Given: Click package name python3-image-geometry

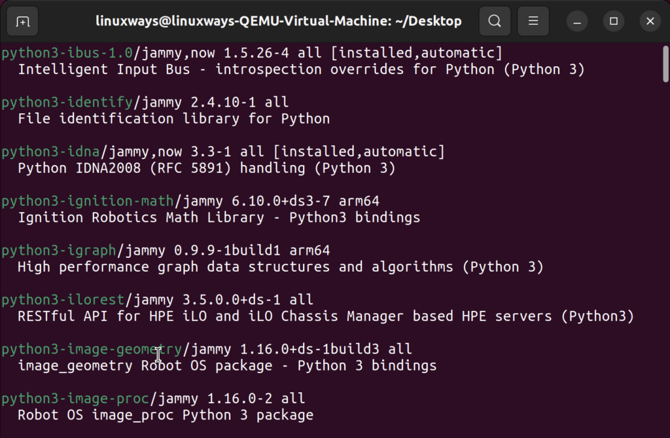Looking at the screenshot, I should coord(92,349).
